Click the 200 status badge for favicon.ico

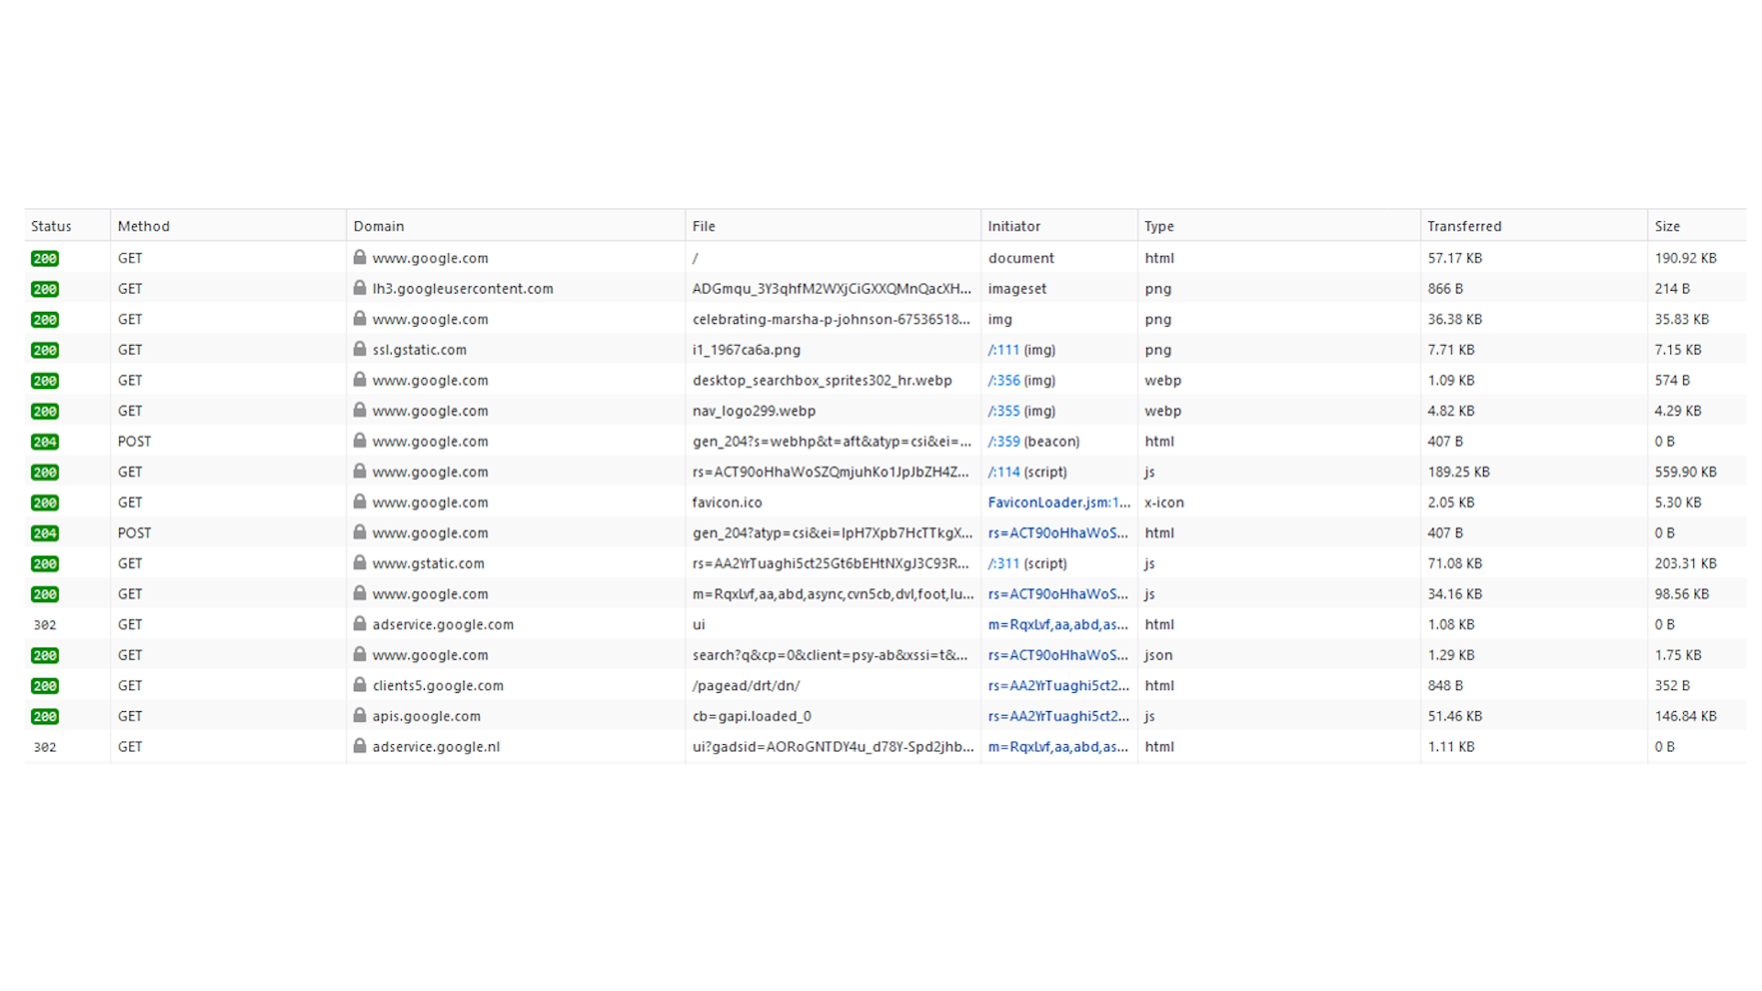coord(45,503)
